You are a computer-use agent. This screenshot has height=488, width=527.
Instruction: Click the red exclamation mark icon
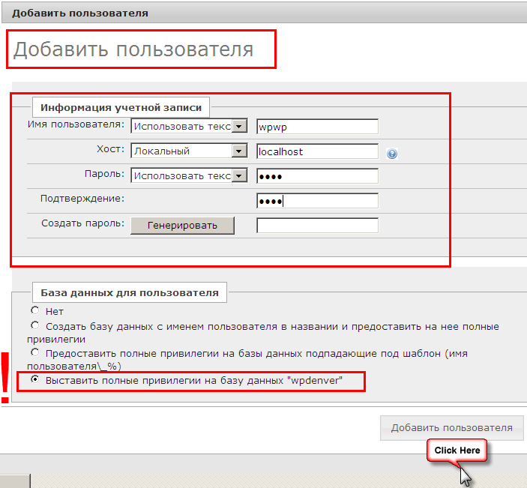click(6, 377)
